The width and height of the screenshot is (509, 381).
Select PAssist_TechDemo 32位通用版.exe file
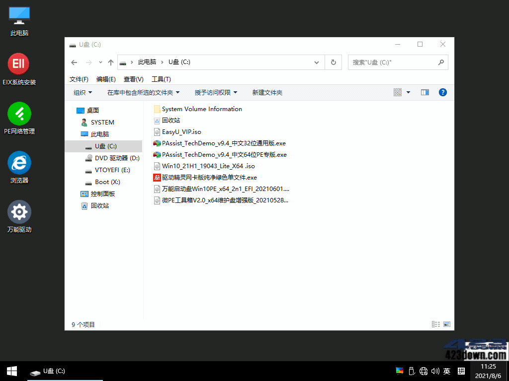pyautogui.click(x=219, y=143)
